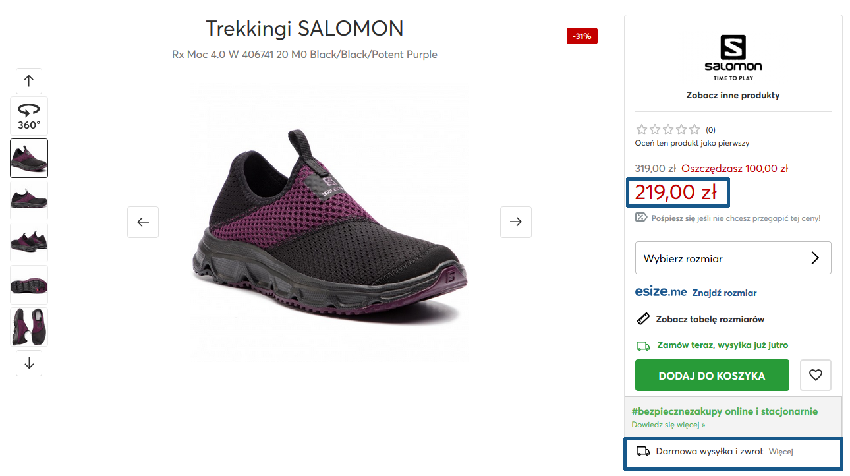Viewport: 850px width, 476px height.
Task: Open Znajdź rozmiar esize.me link
Action: pyautogui.click(x=724, y=293)
